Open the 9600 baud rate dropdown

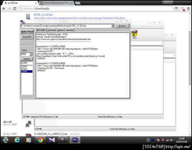pyautogui.click(x=31, y=54)
